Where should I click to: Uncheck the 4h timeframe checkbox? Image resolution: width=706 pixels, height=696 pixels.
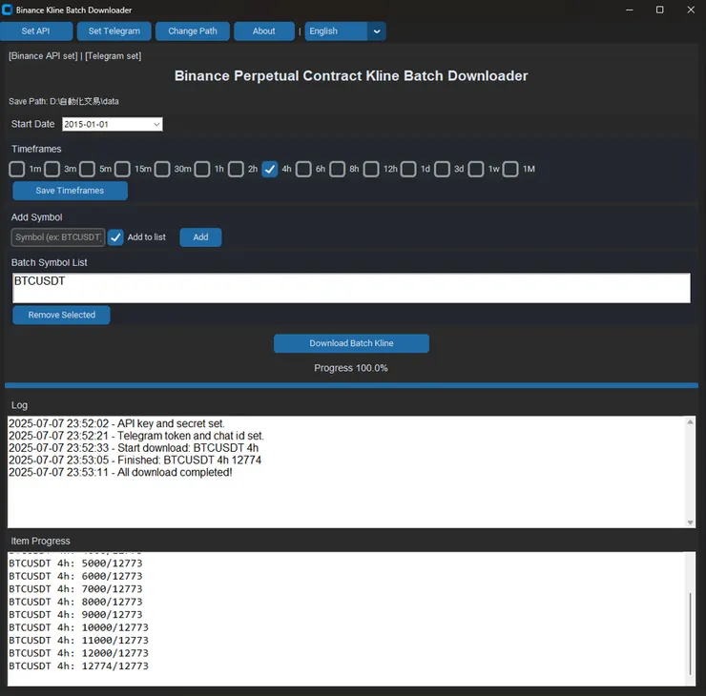[x=270, y=169]
